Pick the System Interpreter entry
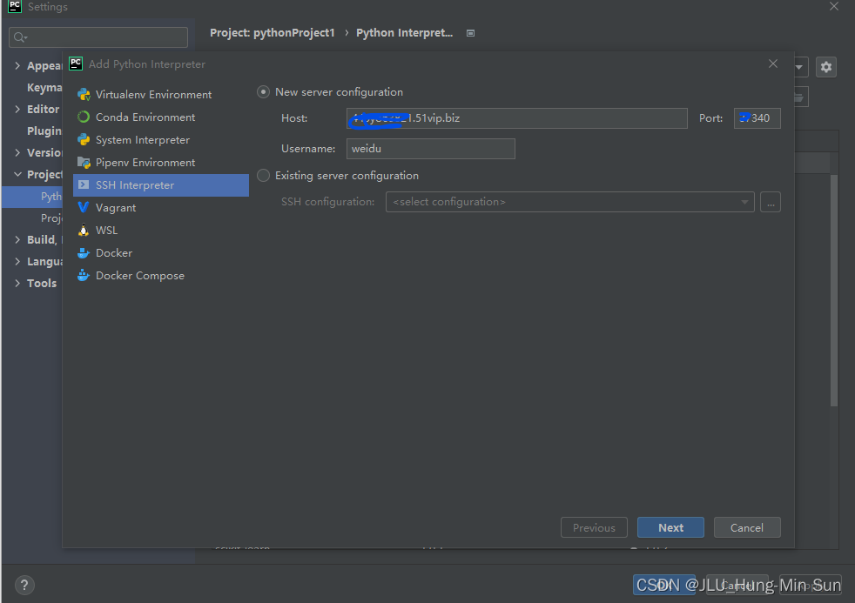This screenshot has height=603, width=855. 161,140
